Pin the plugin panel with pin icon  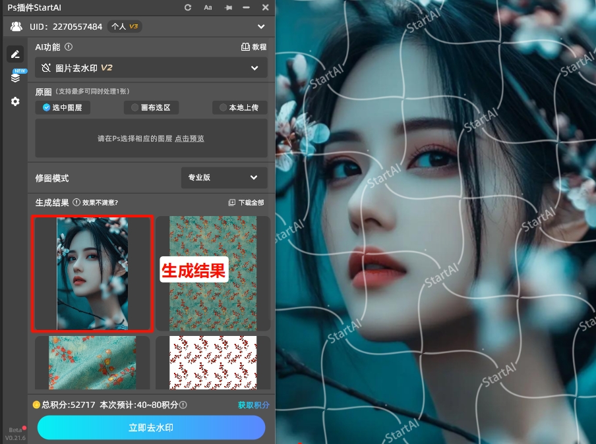point(228,7)
